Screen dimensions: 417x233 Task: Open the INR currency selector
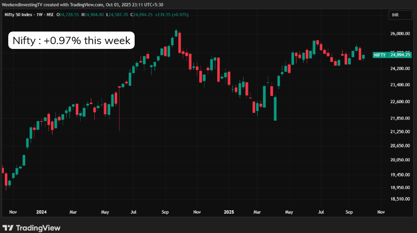coord(397,15)
